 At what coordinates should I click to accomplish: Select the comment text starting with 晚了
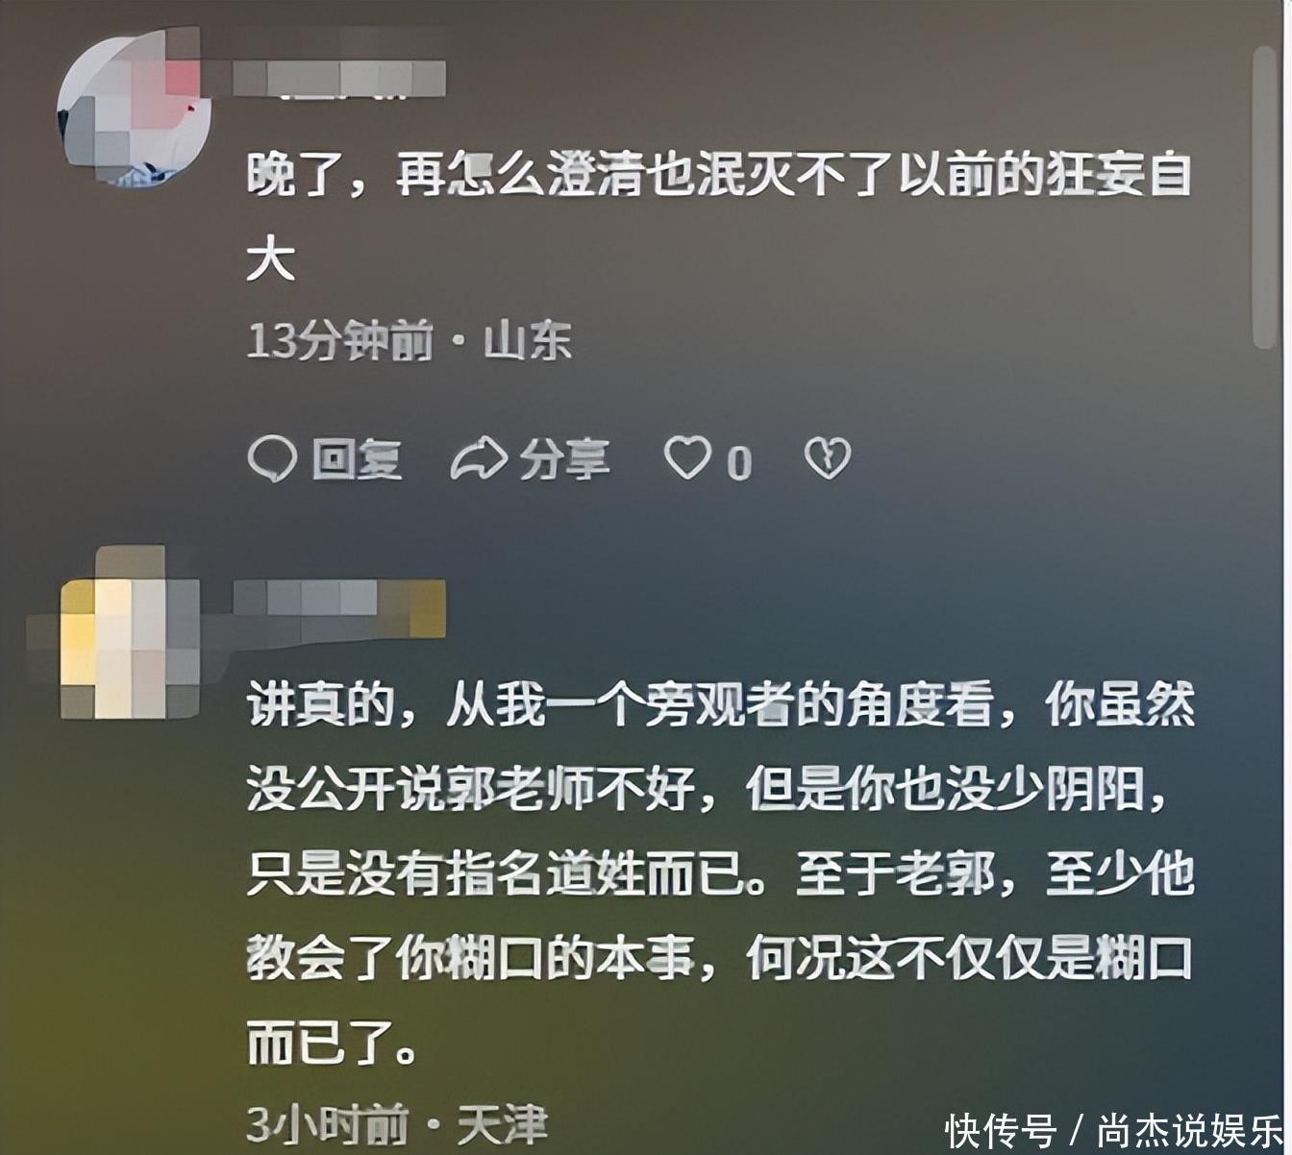(x=719, y=217)
